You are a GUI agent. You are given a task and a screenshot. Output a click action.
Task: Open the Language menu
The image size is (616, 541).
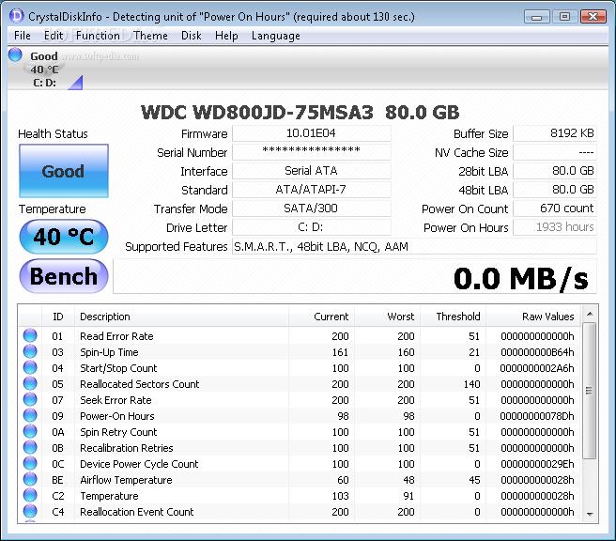click(x=276, y=36)
